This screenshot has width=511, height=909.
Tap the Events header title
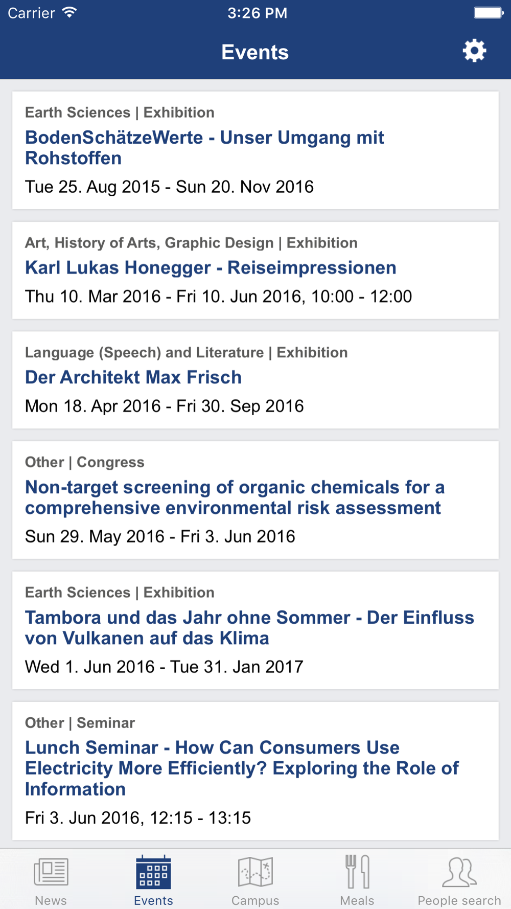click(255, 52)
